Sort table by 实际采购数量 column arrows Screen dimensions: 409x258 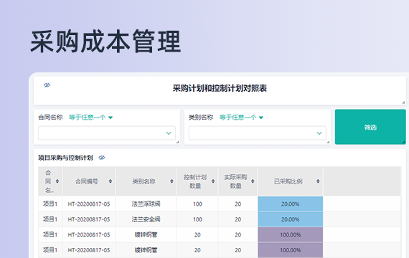253,181
